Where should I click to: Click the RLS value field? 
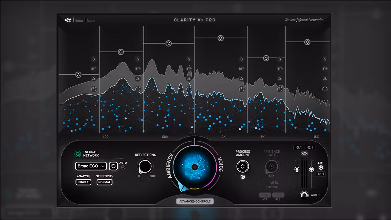[x=278, y=195]
